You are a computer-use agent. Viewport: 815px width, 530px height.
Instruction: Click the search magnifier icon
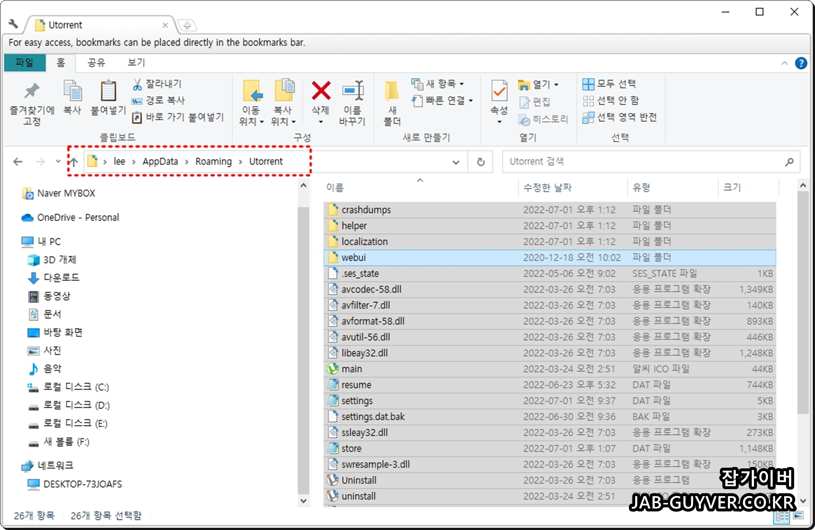pos(789,162)
